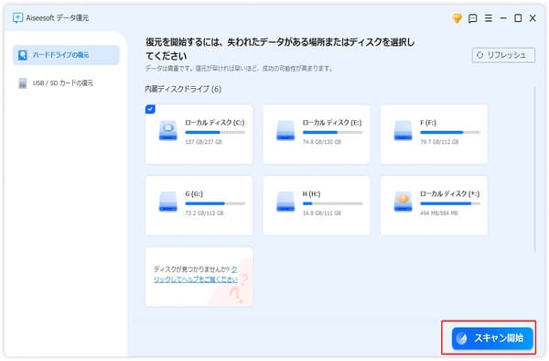Open the hamburger menu icon
The height and width of the screenshot is (361, 549).
(489, 18)
